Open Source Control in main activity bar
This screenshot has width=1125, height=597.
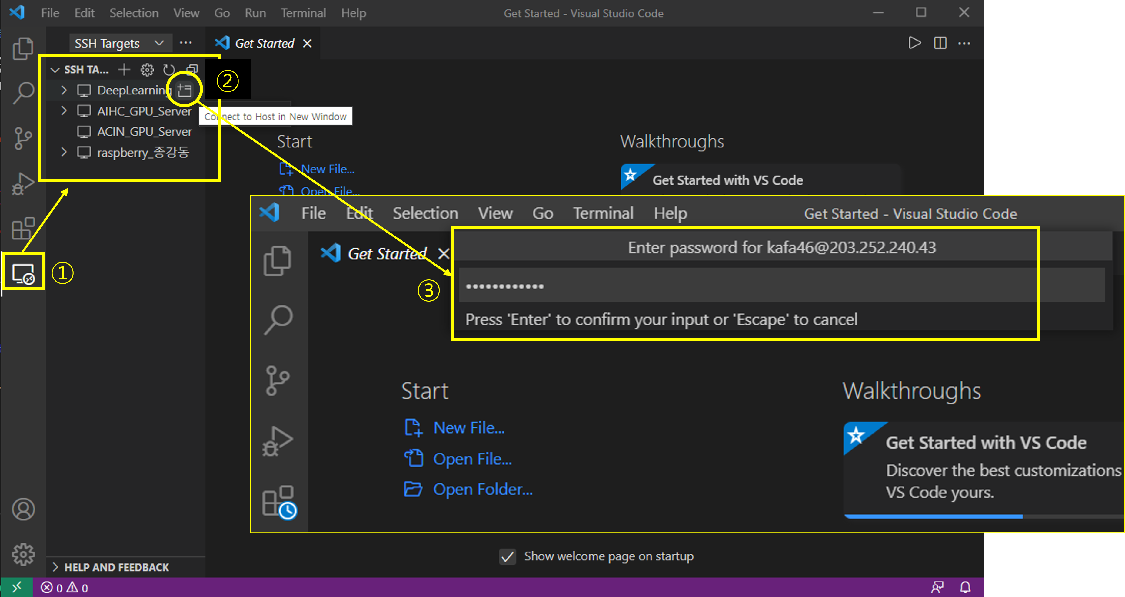coord(23,138)
